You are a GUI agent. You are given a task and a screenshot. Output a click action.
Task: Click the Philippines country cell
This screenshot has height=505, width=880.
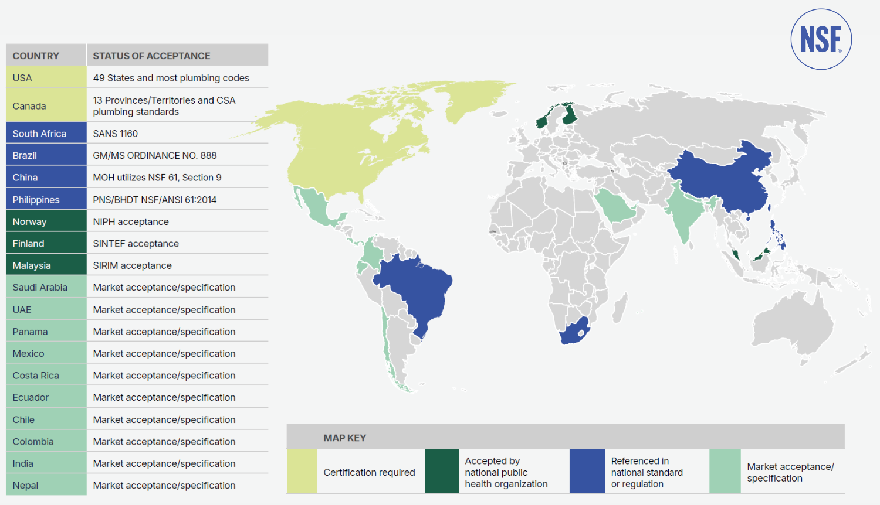[x=46, y=200]
